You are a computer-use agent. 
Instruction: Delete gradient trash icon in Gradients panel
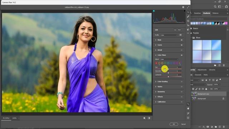224,65
